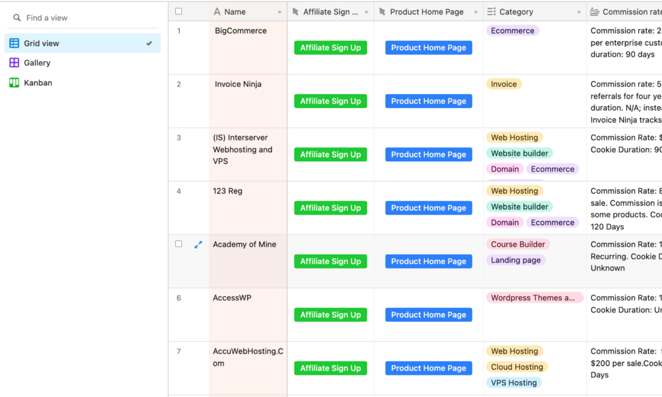
Task: Click Product Home Page for Academy of Mine
Action: point(429,261)
